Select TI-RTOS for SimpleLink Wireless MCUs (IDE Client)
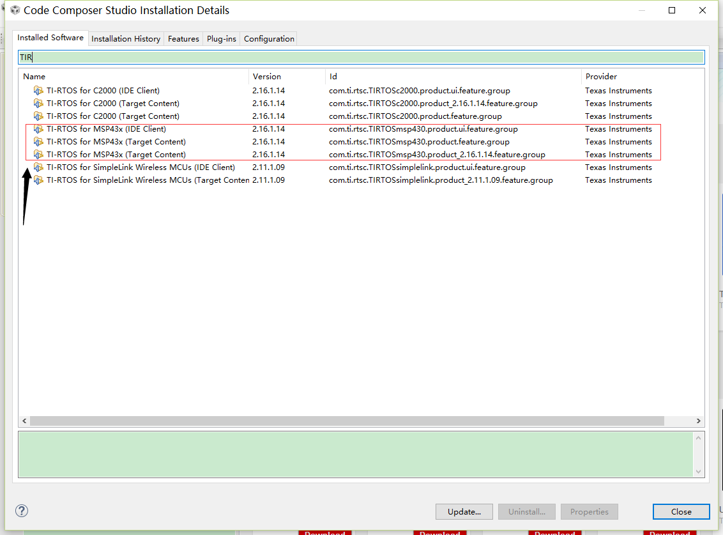The width and height of the screenshot is (723, 535). [x=361, y=167]
